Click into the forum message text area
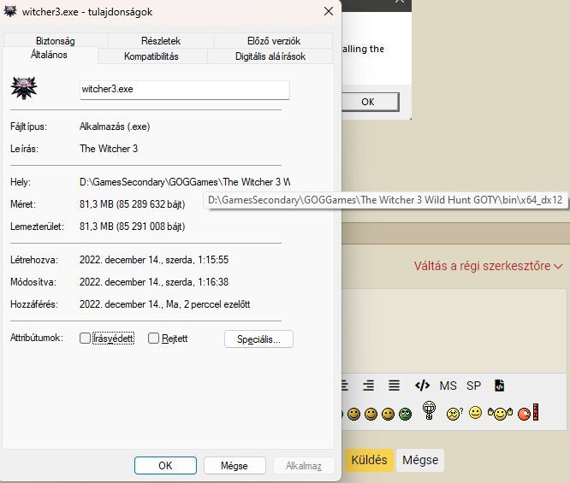The image size is (570, 483). (x=454, y=331)
